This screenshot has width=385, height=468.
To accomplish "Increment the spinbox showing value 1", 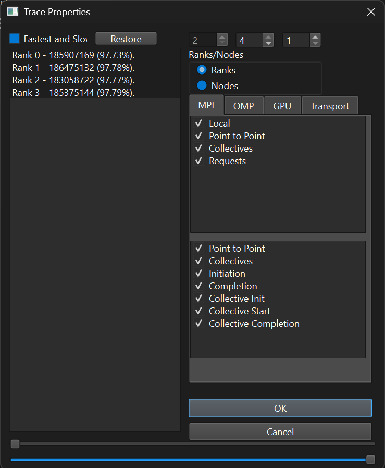I will pos(315,36).
